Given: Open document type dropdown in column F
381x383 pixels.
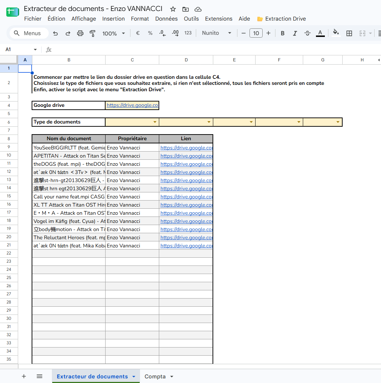Looking at the screenshot, I should tap(299, 122).
